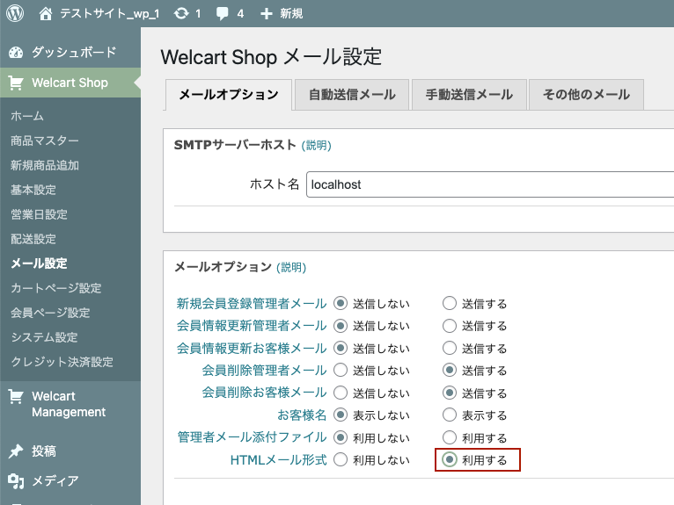
Task: Select 送信しない for 会員削除管理者メール
Action: click(x=341, y=370)
